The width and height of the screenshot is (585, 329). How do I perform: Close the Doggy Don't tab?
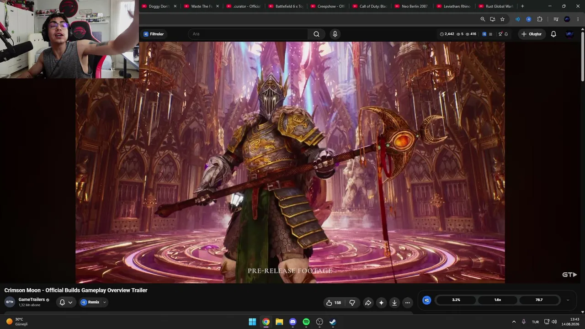click(x=175, y=6)
